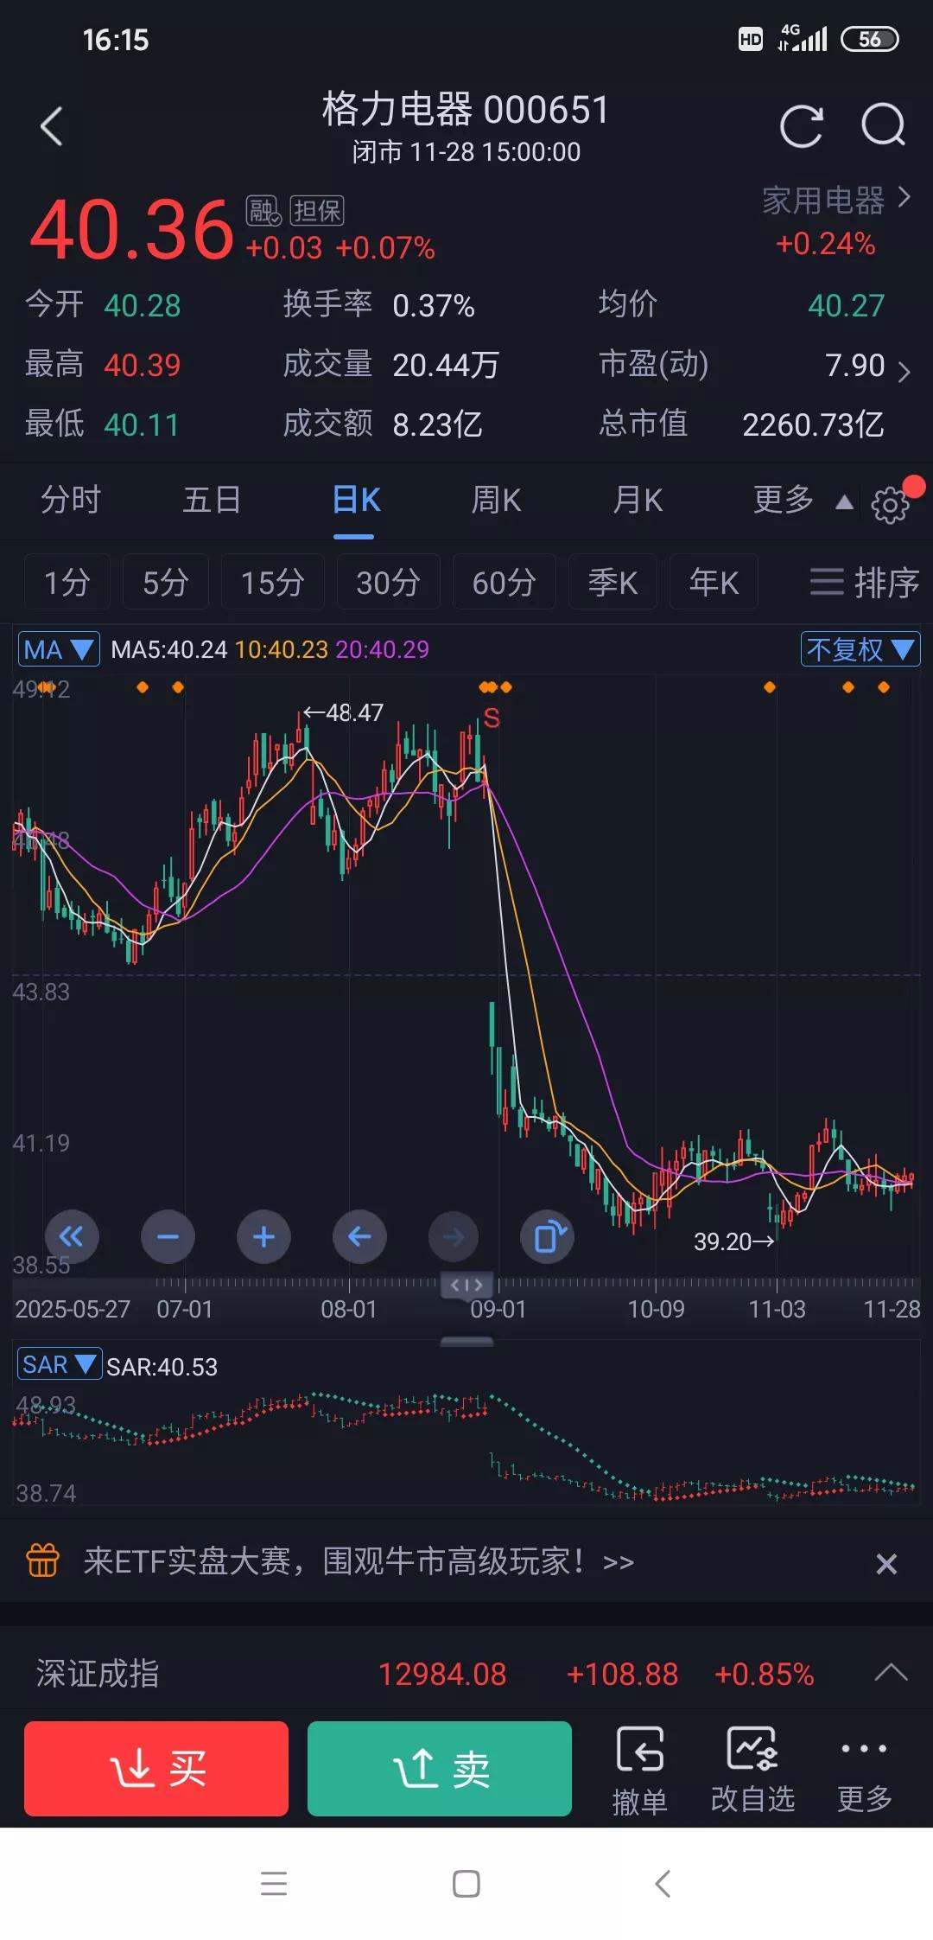Refresh the stock quote data
Viewport: 933px width, 1940px height.
tap(801, 127)
